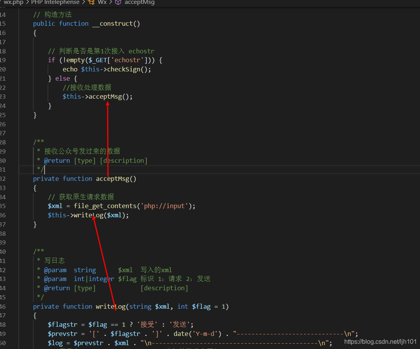420x349 pixels.
Task: Click 'int|integer' type in the $flag docblock
Action: pos(94,279)
